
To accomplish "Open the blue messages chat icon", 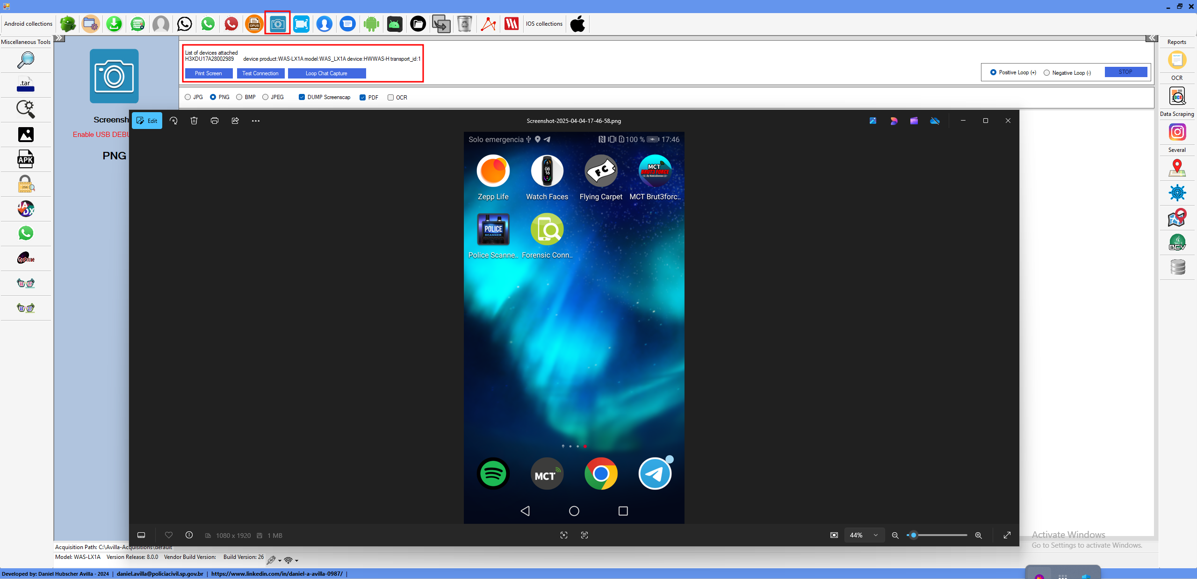I will (347, 24).
